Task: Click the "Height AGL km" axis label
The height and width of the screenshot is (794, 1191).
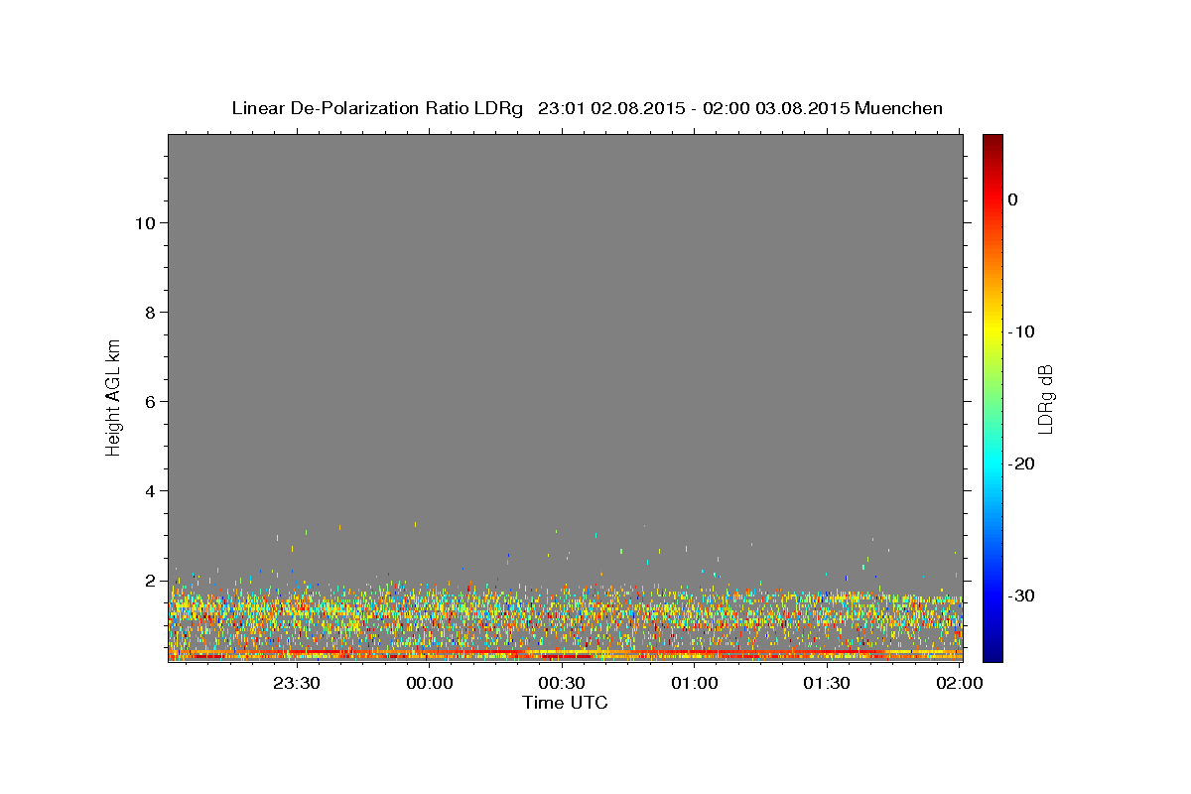Action: tap(113, 396)
